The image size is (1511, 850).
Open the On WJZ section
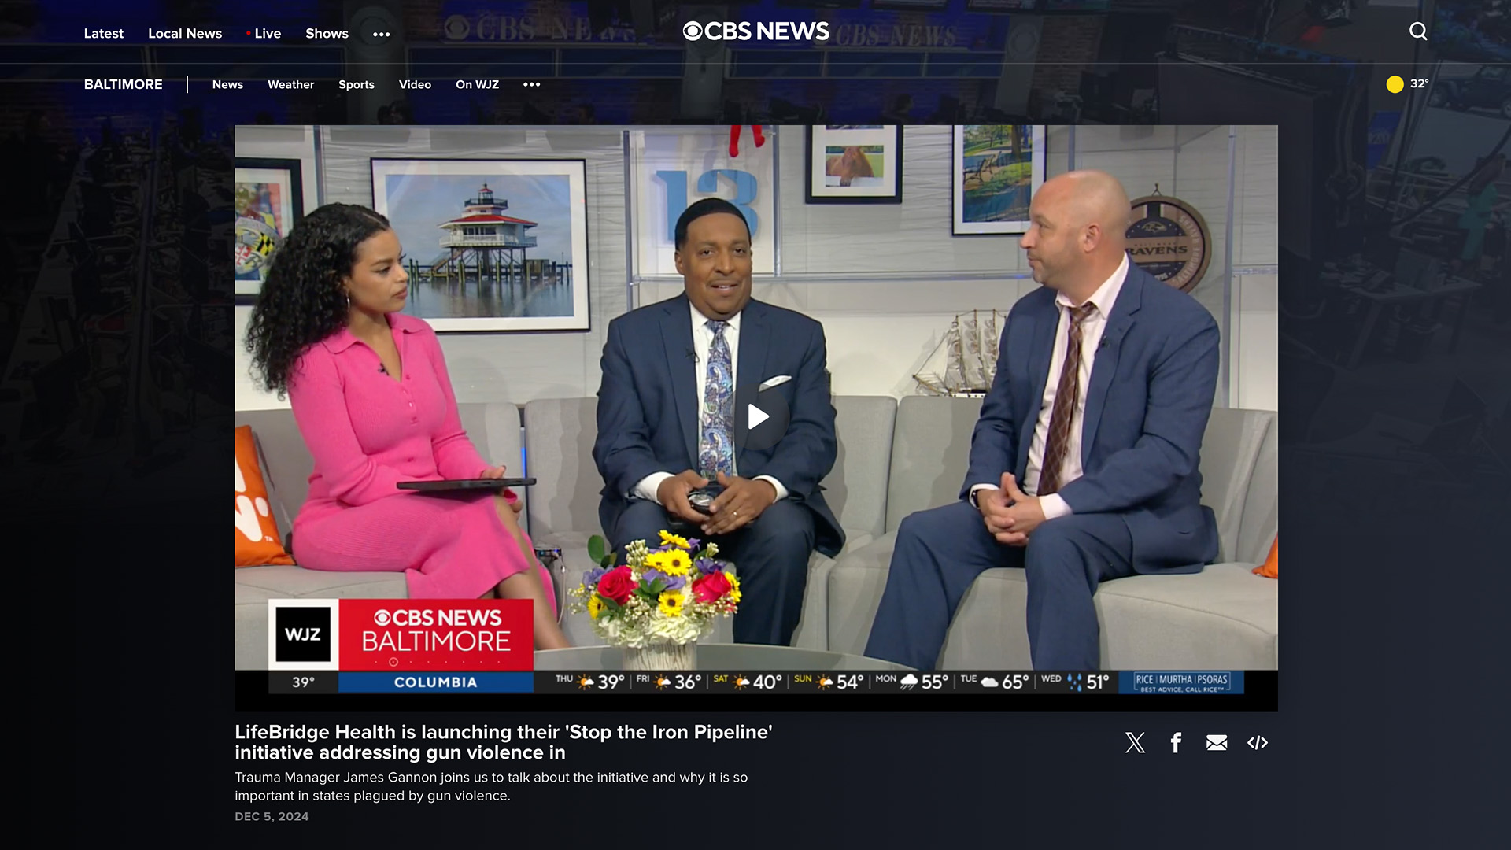(x=477, y=84)
